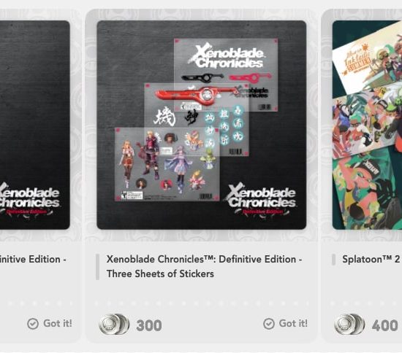Select the partially visible Definitive Edition title
Viewport: 402px width, 353px height.
(33, 259)
